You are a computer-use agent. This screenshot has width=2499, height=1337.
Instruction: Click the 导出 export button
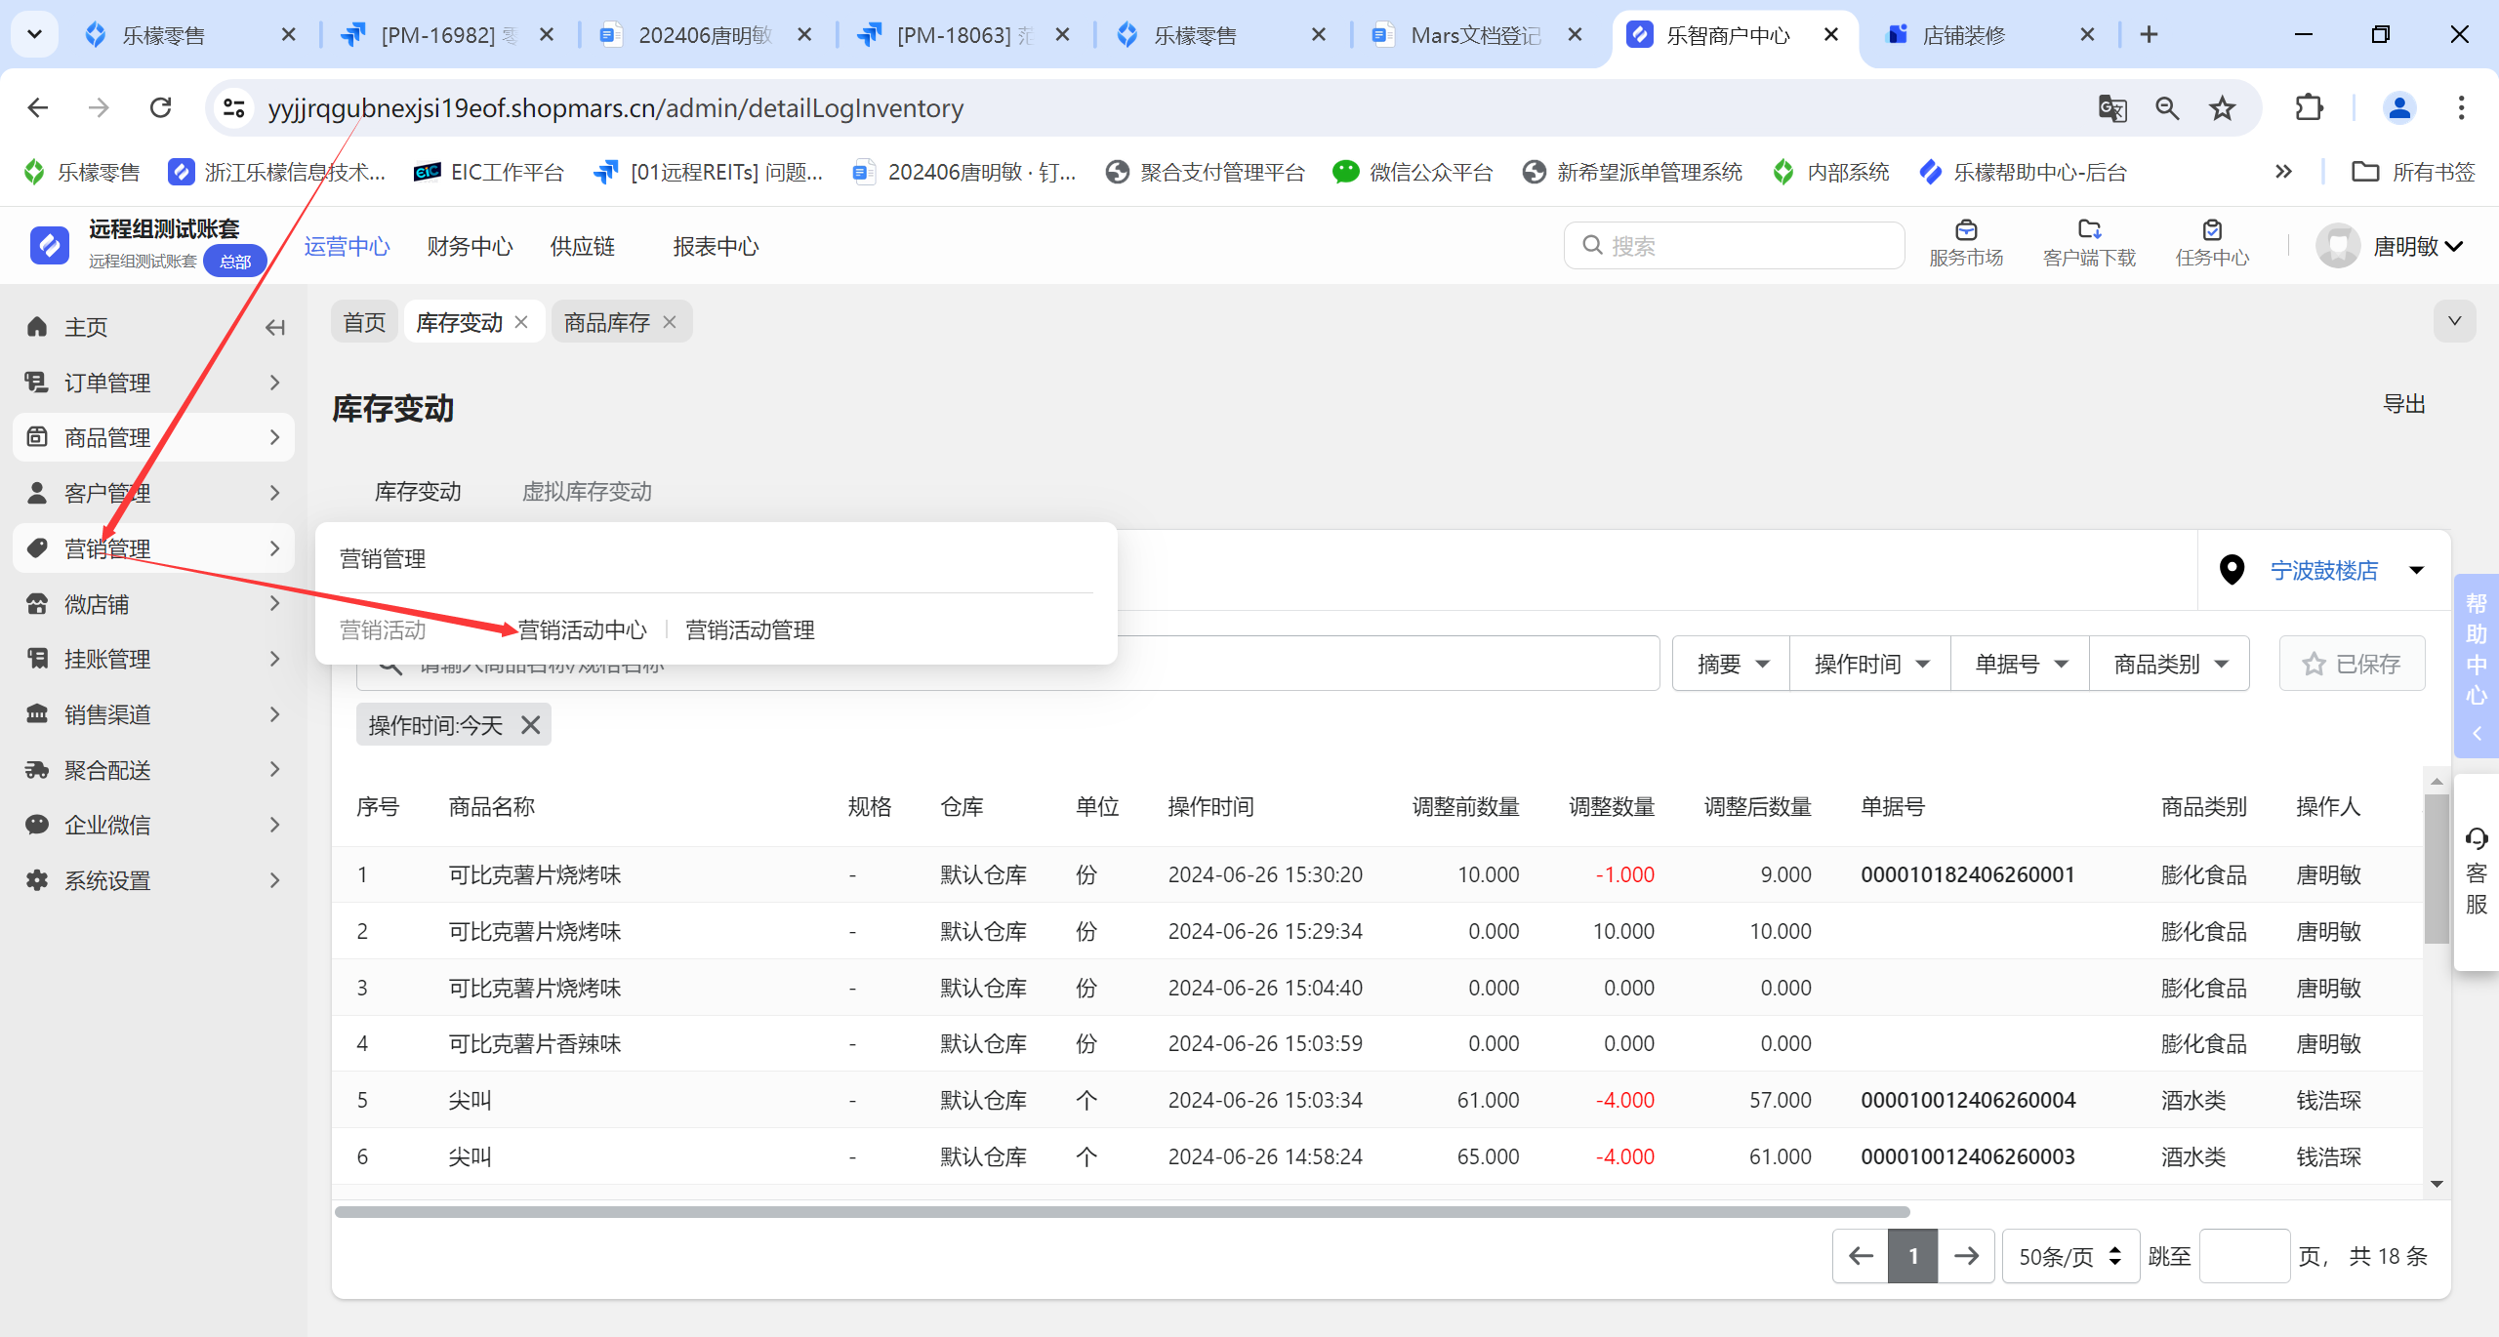point(2403,404)
